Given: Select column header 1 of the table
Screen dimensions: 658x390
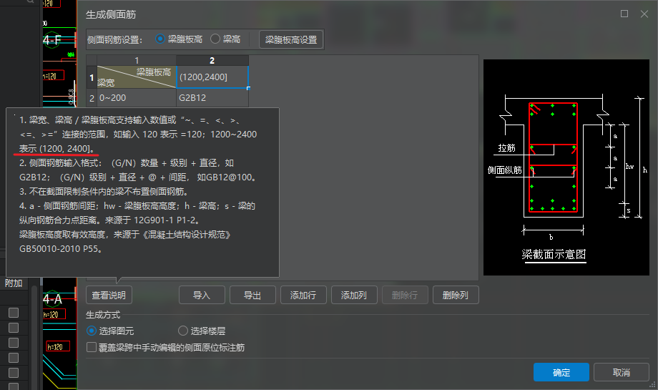Looking at the screenshot, I should click(x=137, y=60).
